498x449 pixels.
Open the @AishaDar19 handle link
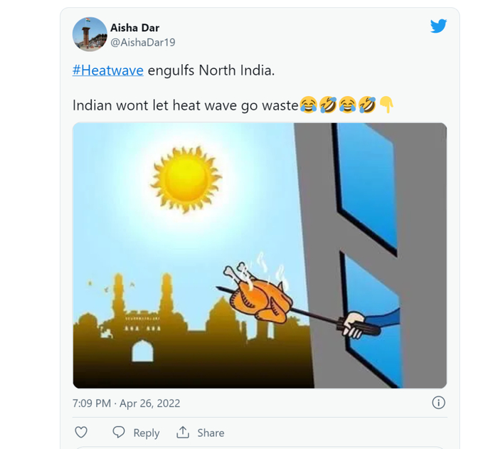pos(142,42)
